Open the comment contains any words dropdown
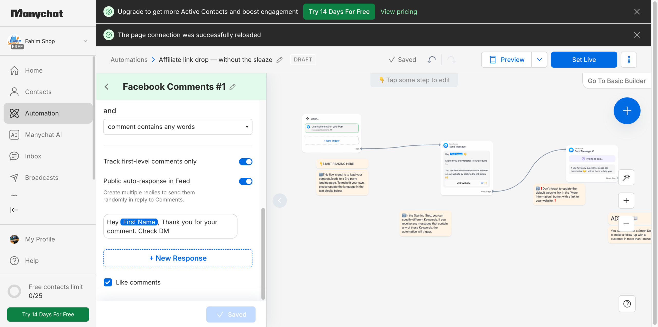 [178, 127]
